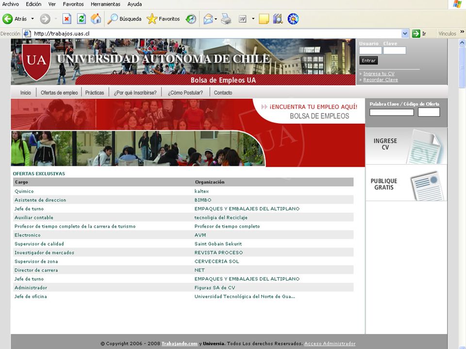The width and height of the screenshot is (466, 349).
Task: Click the INGRESE CV document graphic
Action: pos(425,146)
